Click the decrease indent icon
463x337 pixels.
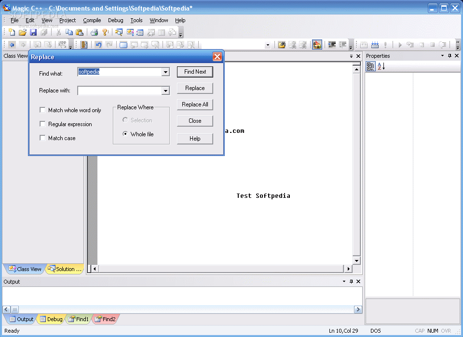coord(332,45)
